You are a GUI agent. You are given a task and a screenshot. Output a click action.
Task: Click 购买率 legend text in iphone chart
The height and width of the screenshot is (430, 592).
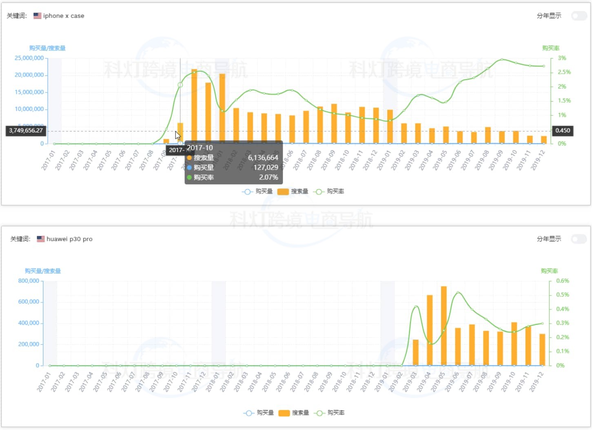[x=335, y=192]
